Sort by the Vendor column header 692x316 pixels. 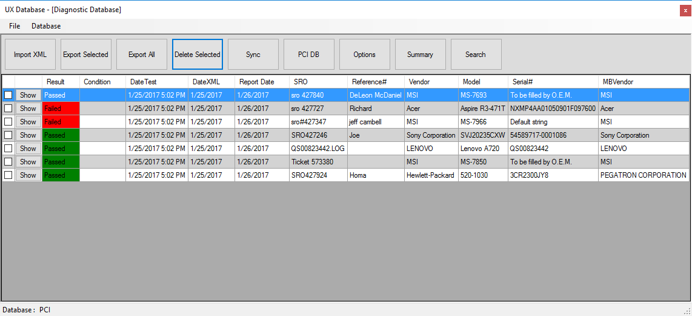[419, 82]
